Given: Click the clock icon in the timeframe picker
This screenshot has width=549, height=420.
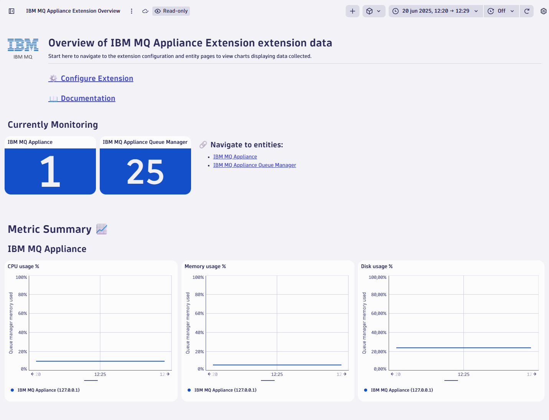Looking at the screenshot, I should (395, 11).
